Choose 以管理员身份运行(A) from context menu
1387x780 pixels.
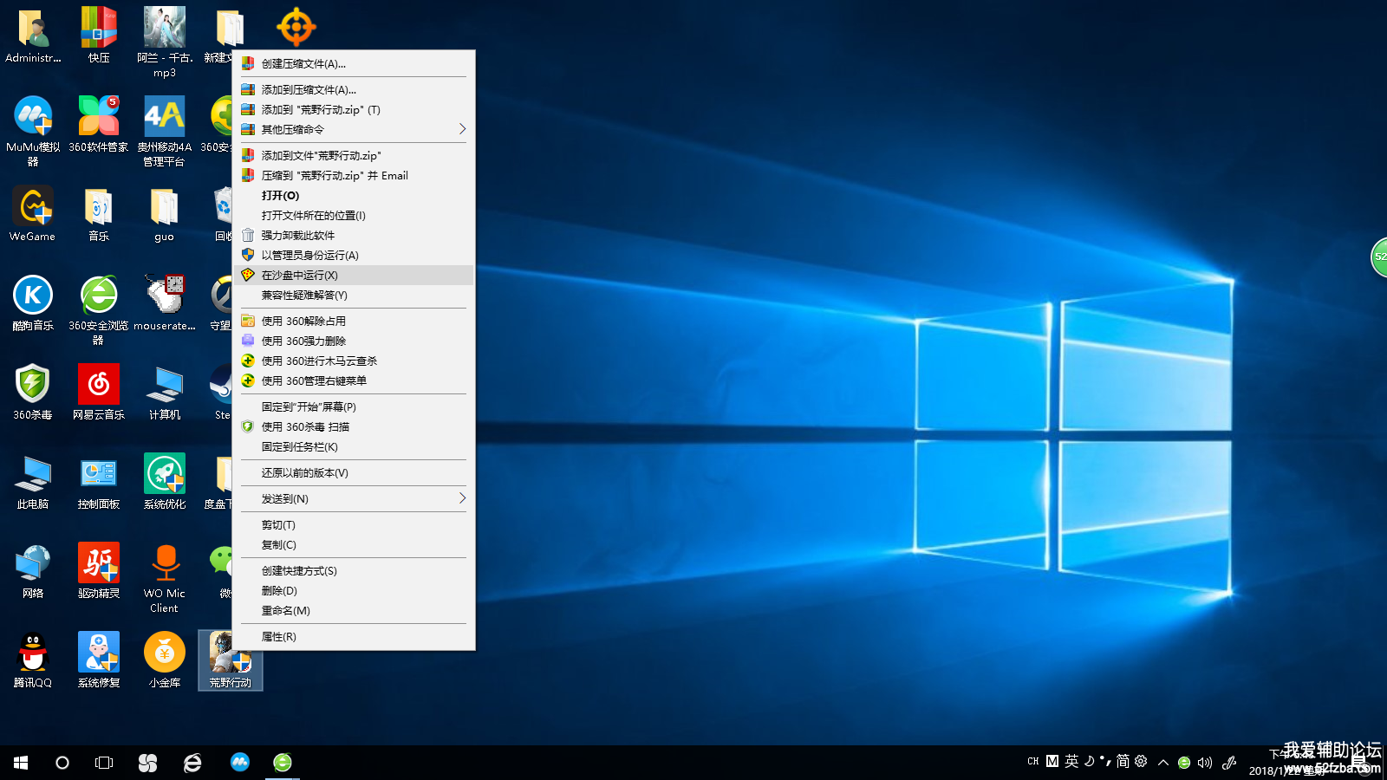point(309,255)
